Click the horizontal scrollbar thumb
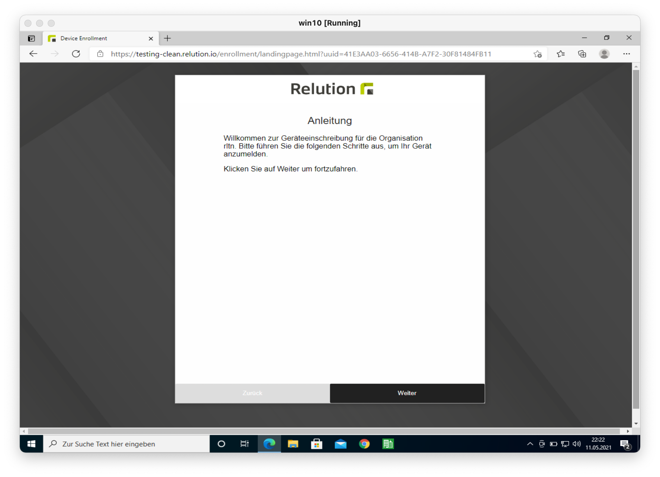The height and width of the screenshot is (477, 660). (324, 431)
